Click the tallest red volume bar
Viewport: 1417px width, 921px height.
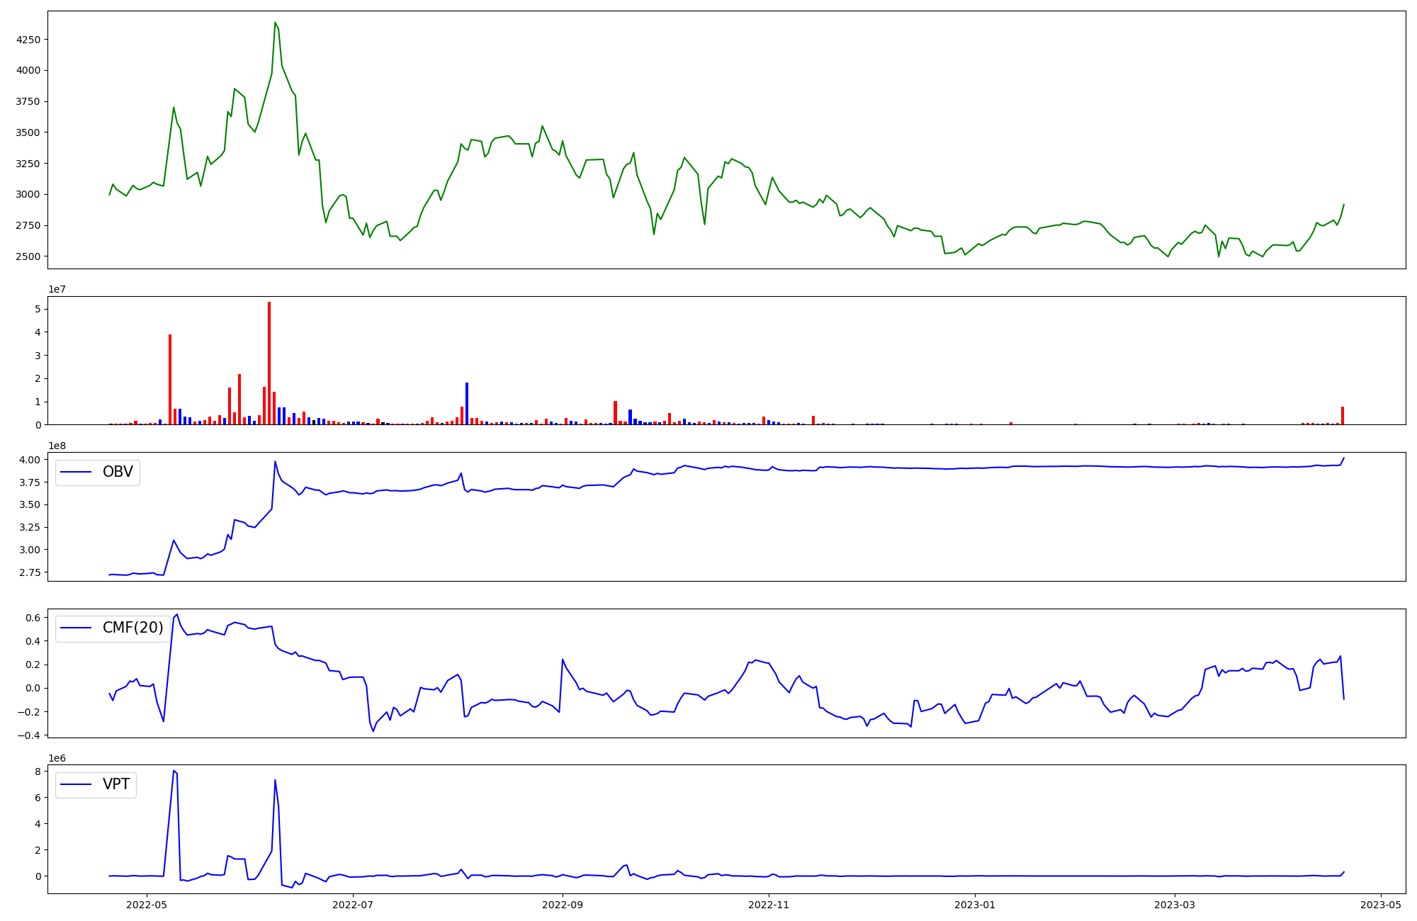(269, 363)
